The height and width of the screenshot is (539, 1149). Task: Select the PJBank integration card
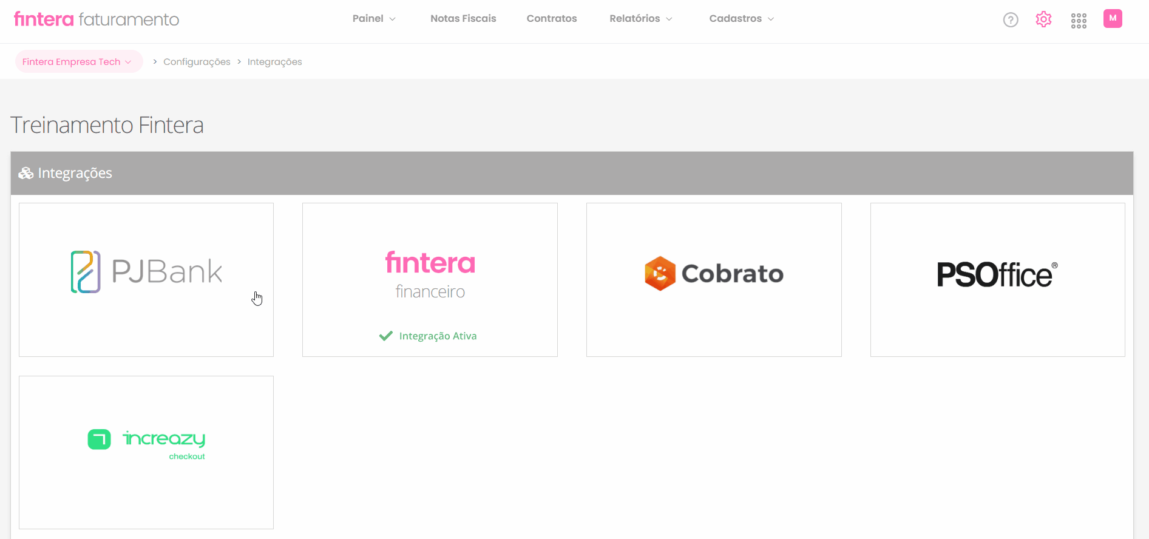tap(146, 280)
